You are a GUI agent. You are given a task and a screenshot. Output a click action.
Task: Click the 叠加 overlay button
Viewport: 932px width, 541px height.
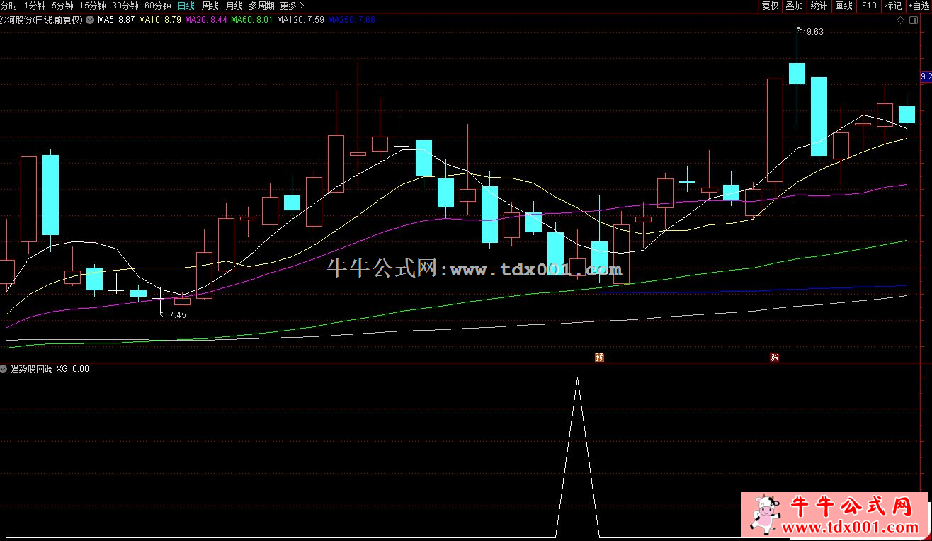(795, 6)
